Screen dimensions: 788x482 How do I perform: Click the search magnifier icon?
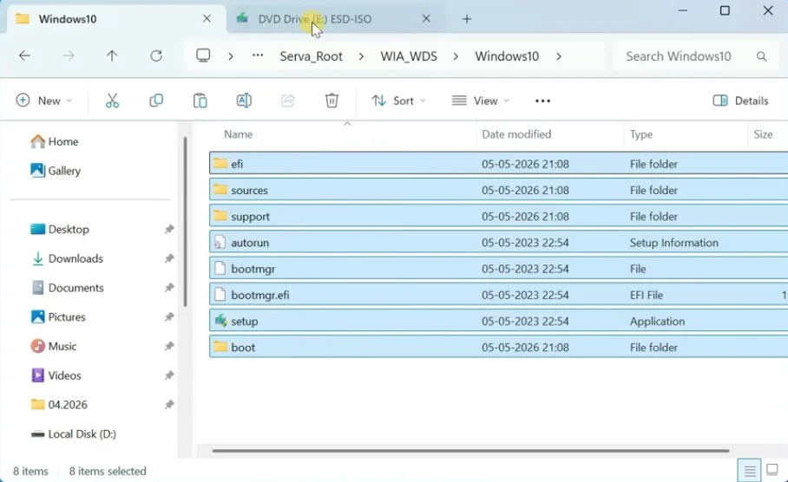761,56
